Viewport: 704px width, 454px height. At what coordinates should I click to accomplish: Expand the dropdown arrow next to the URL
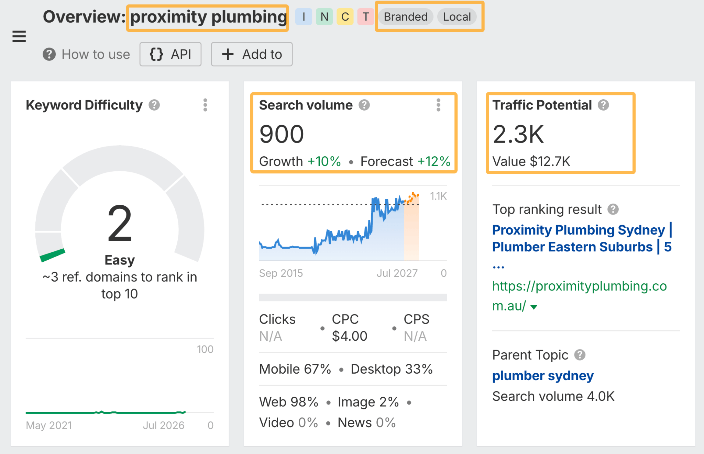pyautogui.click(x=534, y=307)
